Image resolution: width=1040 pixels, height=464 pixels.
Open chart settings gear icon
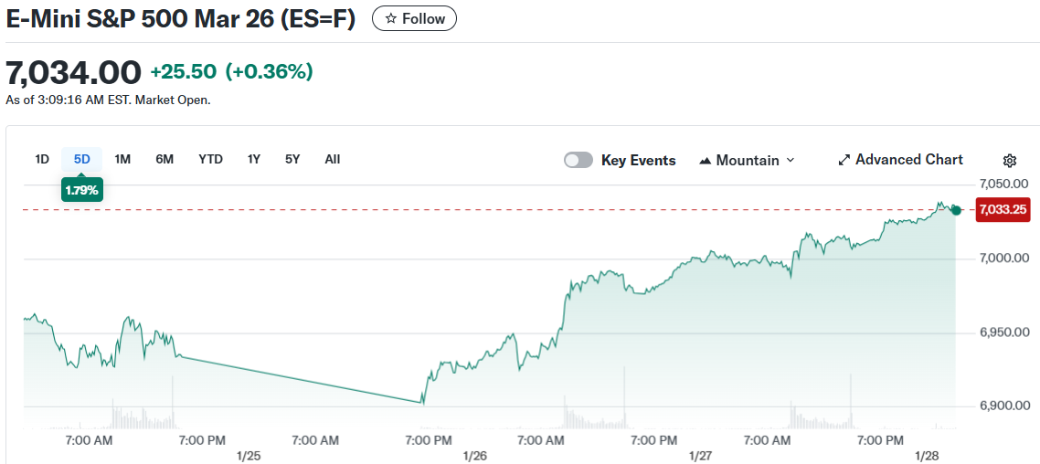point(1010,161)
